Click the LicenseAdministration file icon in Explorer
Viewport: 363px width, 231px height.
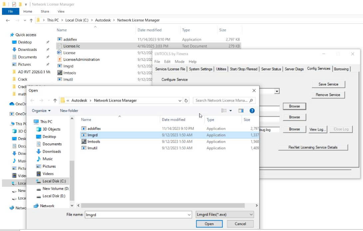[60, 59]
